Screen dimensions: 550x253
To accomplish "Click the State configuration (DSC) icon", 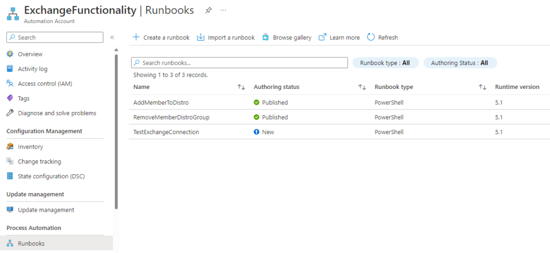I will tap(10, 176).
